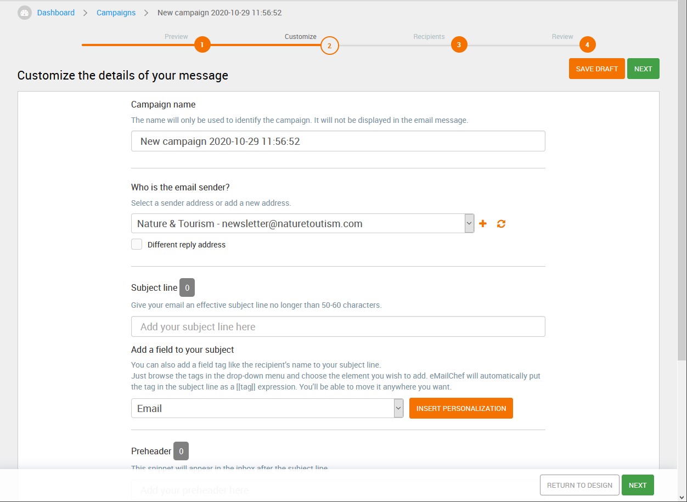The width and height of the screenshot is (687, 502).
Task: Click the top green Next button
Action: [643, 69]
